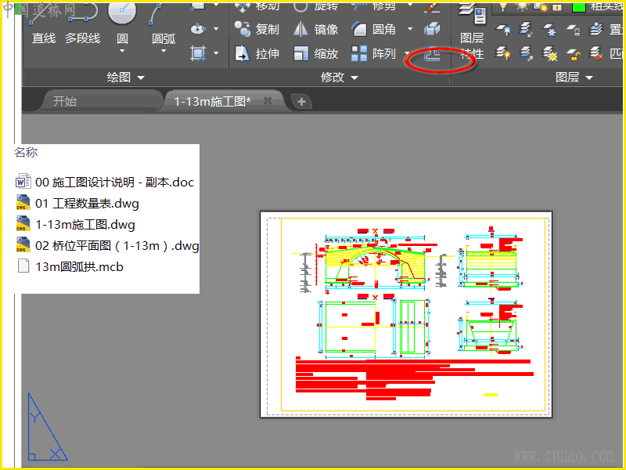Select file 02 桥位平面图（1-13m）.dwg
The width and height of the screenshot is (626, 470).
click(107, 246)
